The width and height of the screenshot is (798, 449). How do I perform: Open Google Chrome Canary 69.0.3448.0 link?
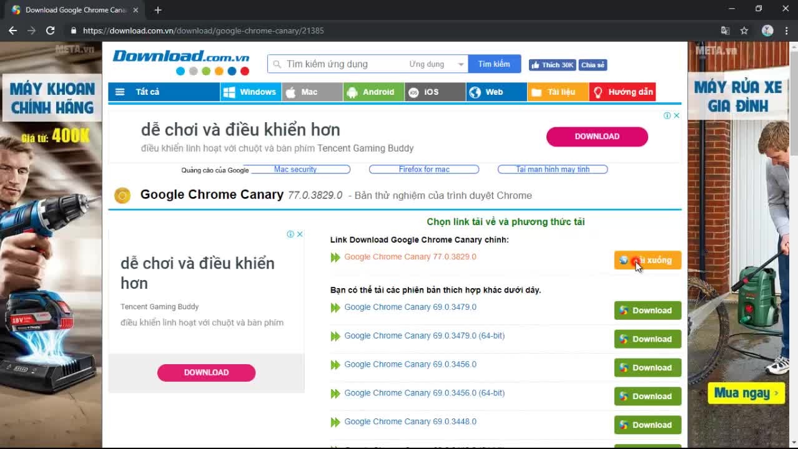(410, 422)
